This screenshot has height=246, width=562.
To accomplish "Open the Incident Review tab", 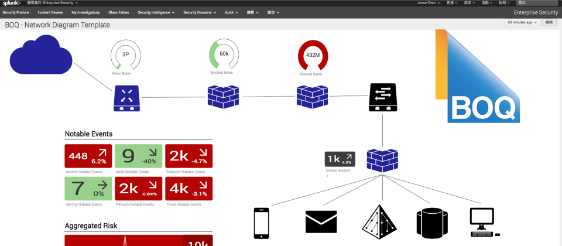I will point(50,12).
